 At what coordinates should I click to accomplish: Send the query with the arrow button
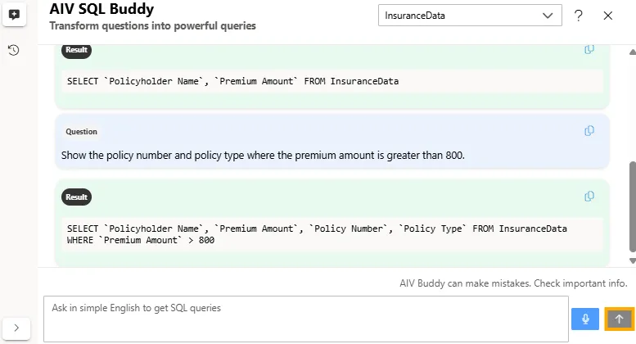[619, 319]
